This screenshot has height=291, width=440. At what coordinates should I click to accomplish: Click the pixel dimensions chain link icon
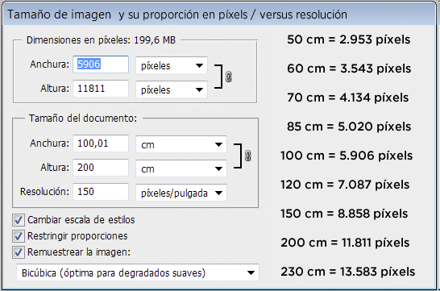tap(228, 77)
